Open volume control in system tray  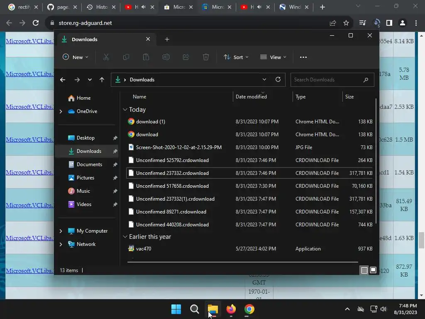click(x=383, y=309)
